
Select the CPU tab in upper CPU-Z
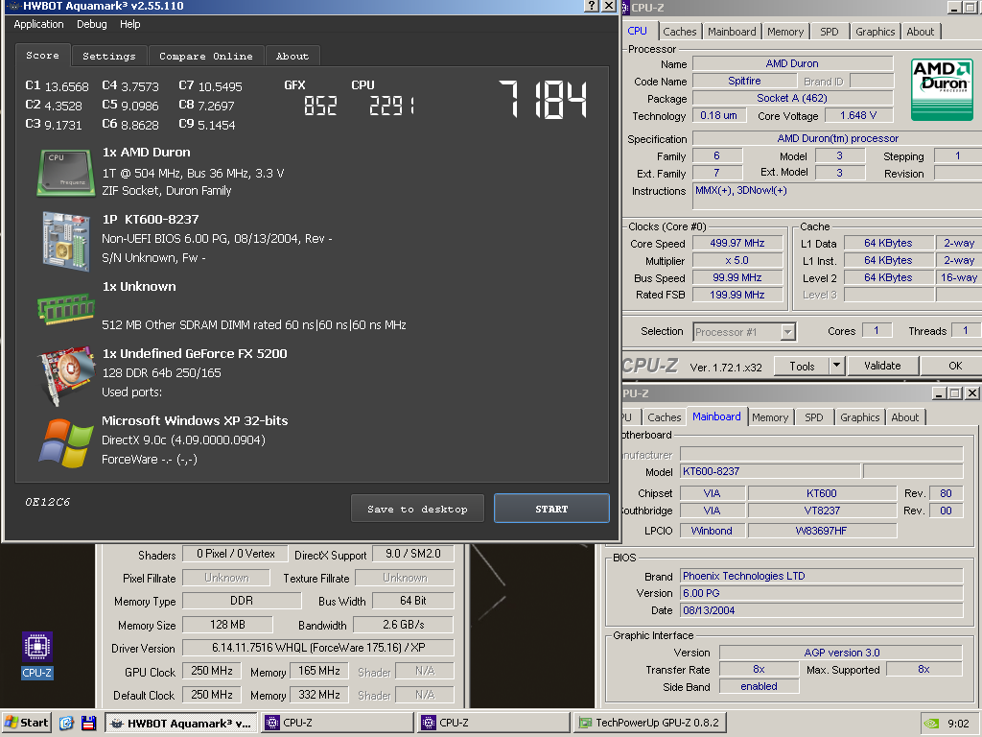point(638,31)
